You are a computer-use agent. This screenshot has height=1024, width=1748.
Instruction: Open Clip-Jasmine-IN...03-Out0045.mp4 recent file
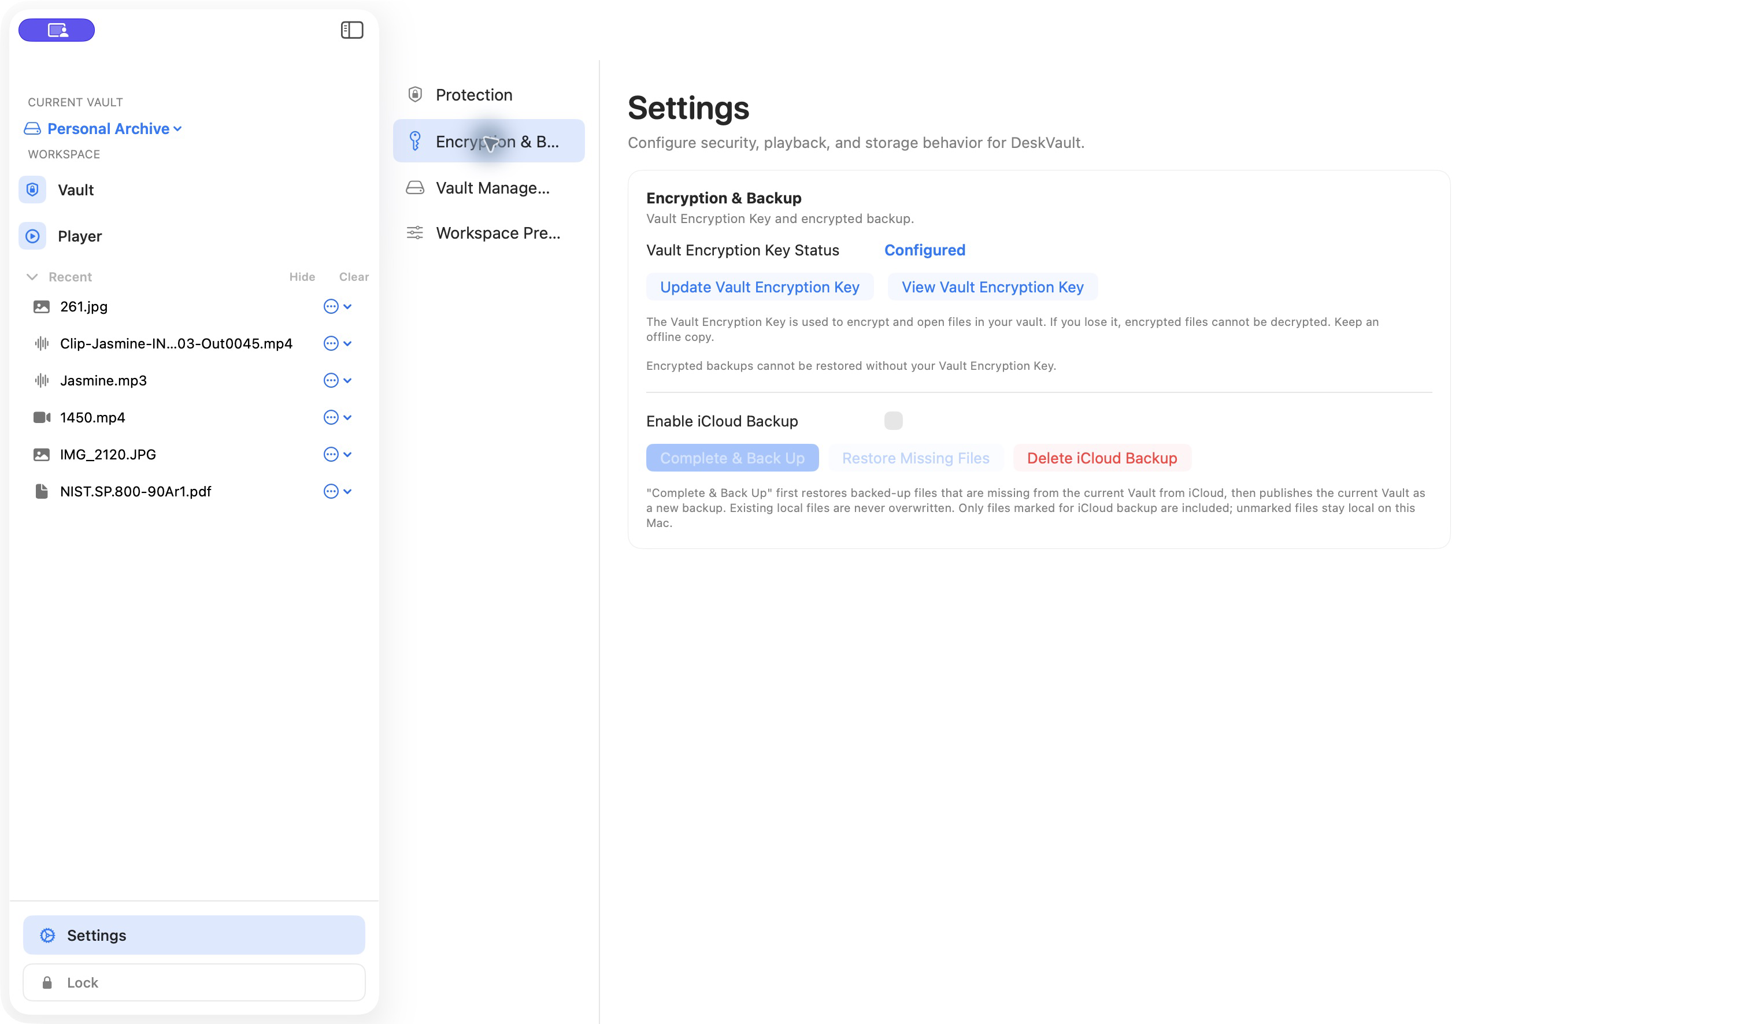coord(176,343)
